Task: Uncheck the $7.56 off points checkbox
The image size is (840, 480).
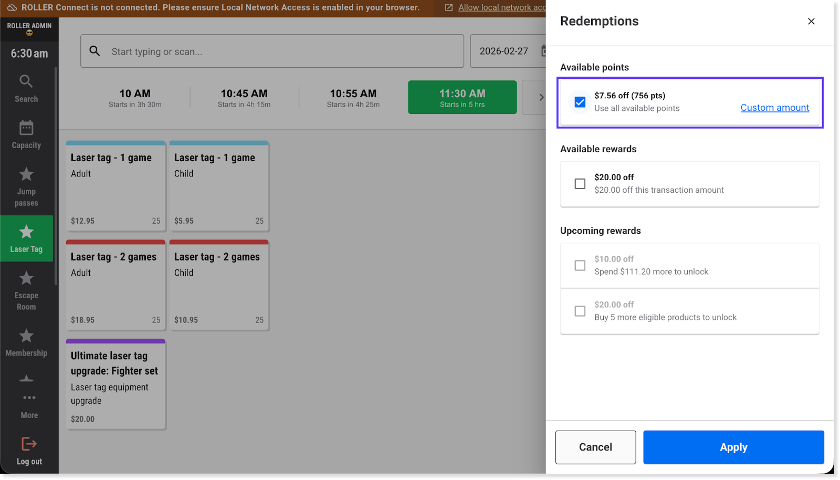Action: click(580, 102)
